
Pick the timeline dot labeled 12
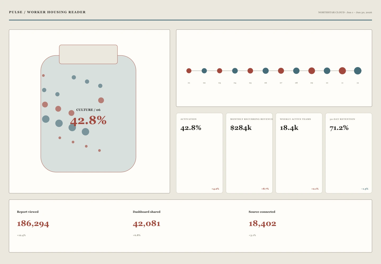[x=358, y=71]
